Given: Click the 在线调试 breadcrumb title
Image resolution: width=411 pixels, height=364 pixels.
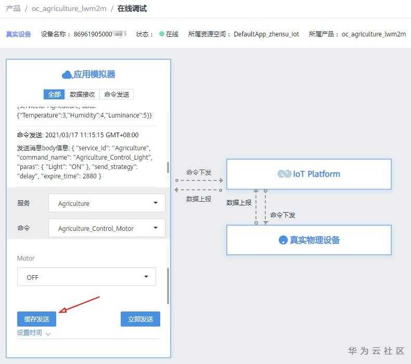Looking at the screenshot, I should tap(132, 9).
